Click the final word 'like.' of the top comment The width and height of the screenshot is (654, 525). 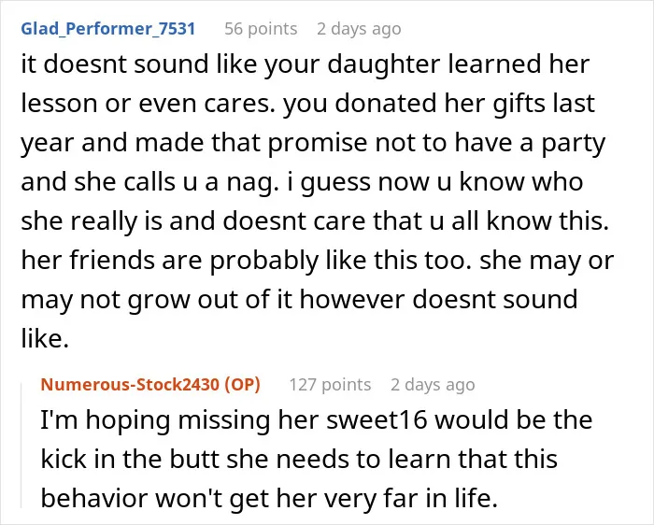(45, 338)
